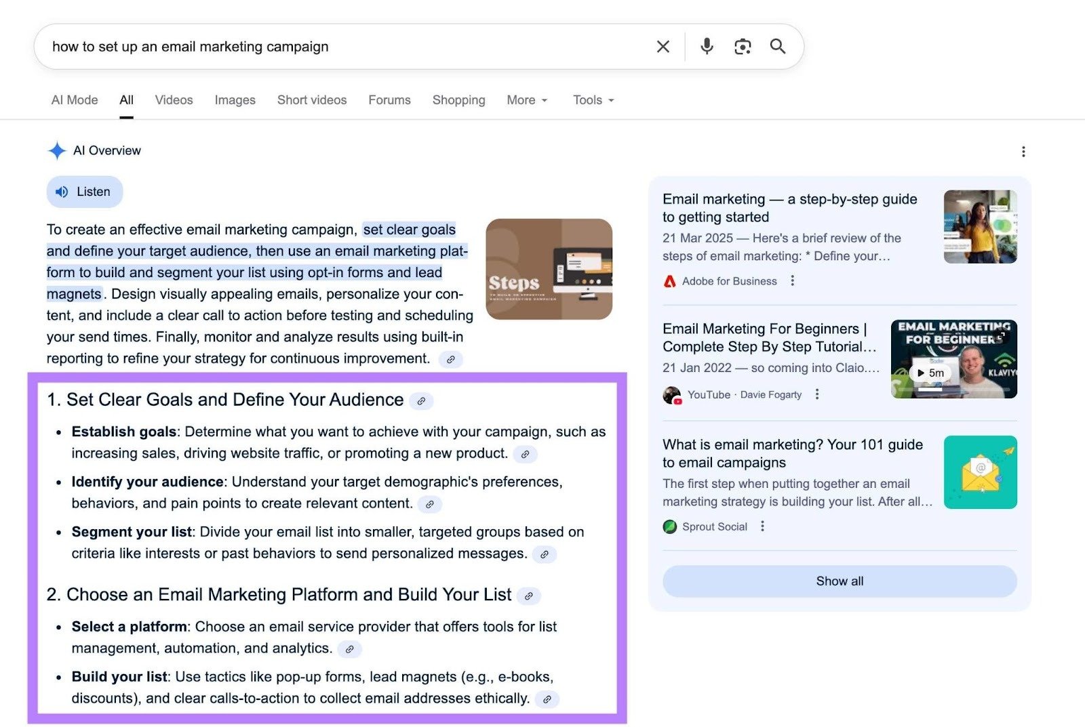
Task: Click the Sprout Social logo
Action: [669, 526]
